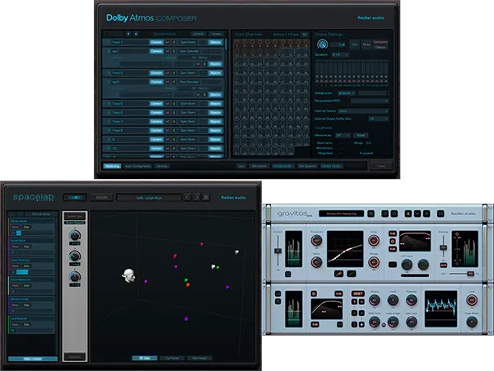
Task: Click the down arrow icon above Connections list
Action: [x=136, y=34]
